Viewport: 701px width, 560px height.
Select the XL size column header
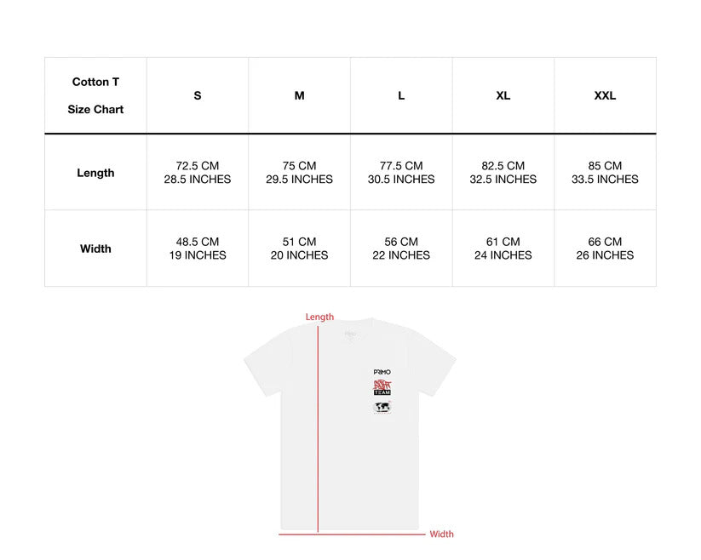[503, 95]
